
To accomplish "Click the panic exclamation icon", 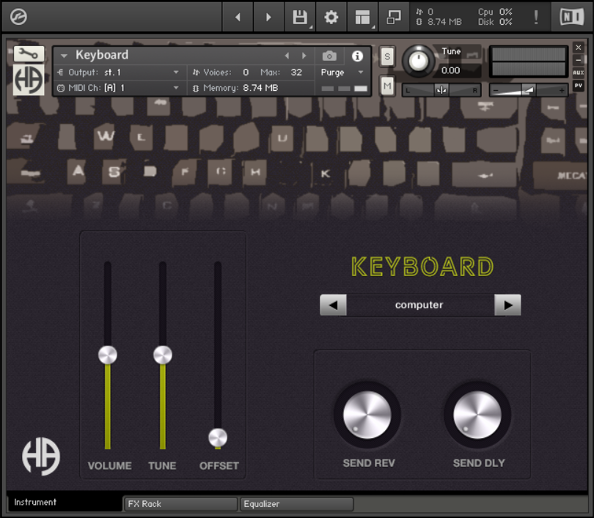I will click(x=536, y=17).
